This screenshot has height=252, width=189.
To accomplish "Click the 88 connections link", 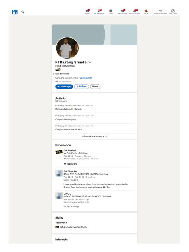I will [63, 81].
